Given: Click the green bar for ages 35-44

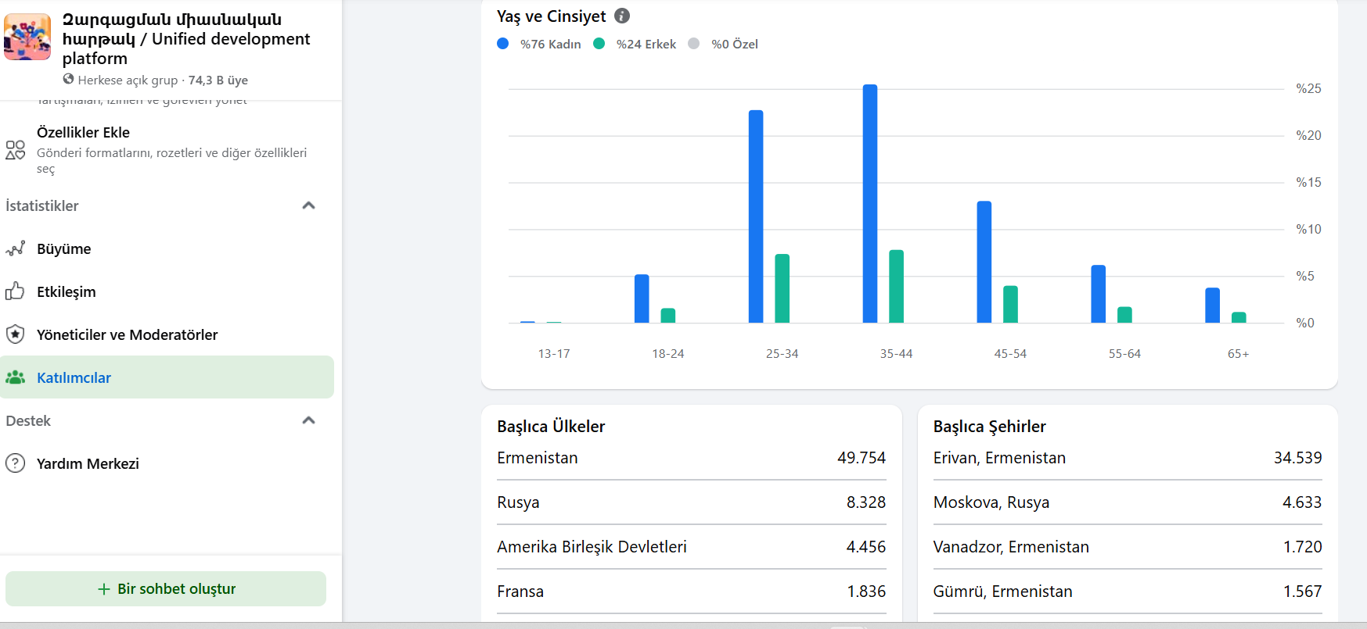Looking at the screenshot, I should 897,287.
